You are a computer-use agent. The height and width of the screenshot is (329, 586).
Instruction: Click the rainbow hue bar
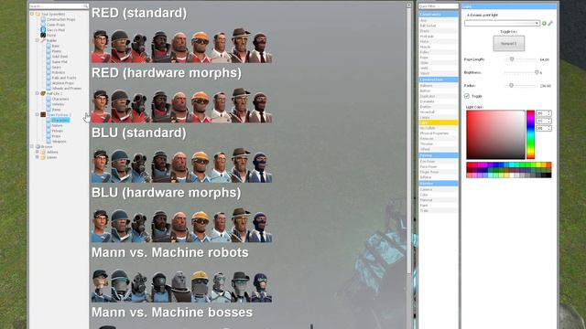[x=531, y=134]
